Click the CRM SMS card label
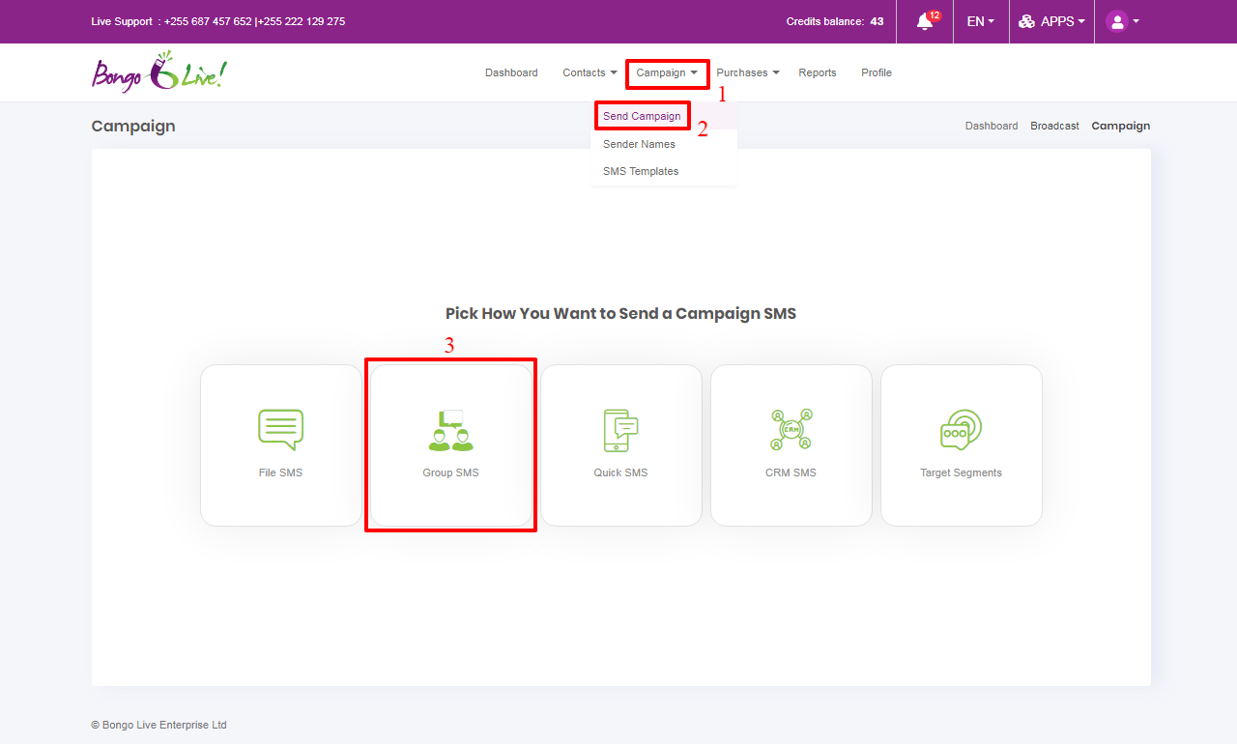 point(791,472)
